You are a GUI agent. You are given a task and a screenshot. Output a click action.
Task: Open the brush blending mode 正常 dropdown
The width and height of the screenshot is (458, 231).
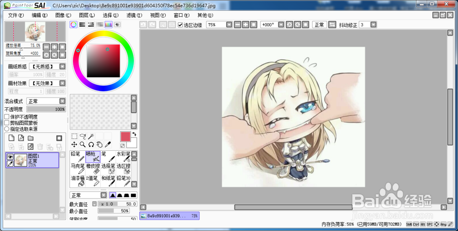click(x=104, y=195)
